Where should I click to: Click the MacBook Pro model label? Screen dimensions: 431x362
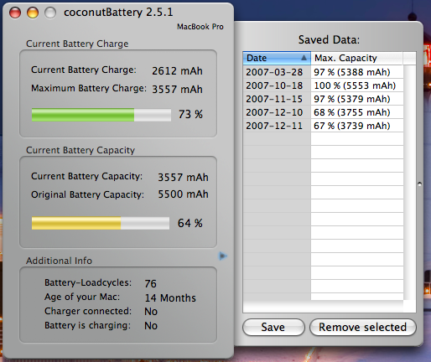(200, 27)
